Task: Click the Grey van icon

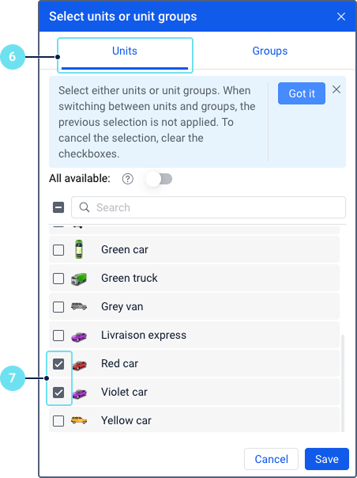Action: coord(79,306)
